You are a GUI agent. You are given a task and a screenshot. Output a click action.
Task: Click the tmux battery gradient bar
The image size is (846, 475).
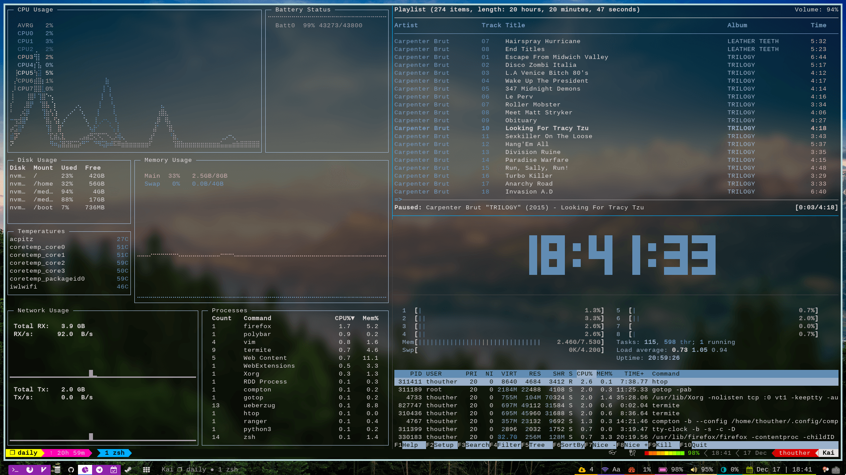click(664, 453)
